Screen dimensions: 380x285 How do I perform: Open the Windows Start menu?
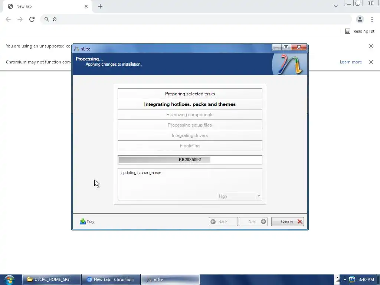(9, 280)
